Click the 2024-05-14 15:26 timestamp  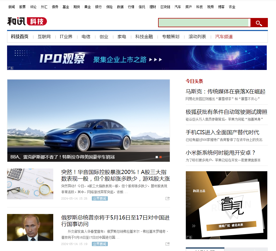[74, 198]
